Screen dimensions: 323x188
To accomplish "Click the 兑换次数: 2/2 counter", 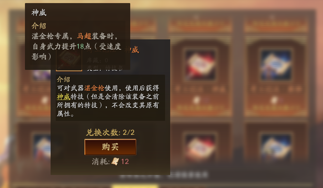I will (110, 132).
